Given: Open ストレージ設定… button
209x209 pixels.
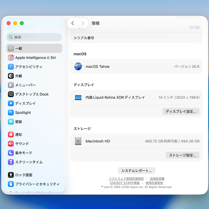Looking at the screenshot, I should pyautogui.click(x=182, y=155).
